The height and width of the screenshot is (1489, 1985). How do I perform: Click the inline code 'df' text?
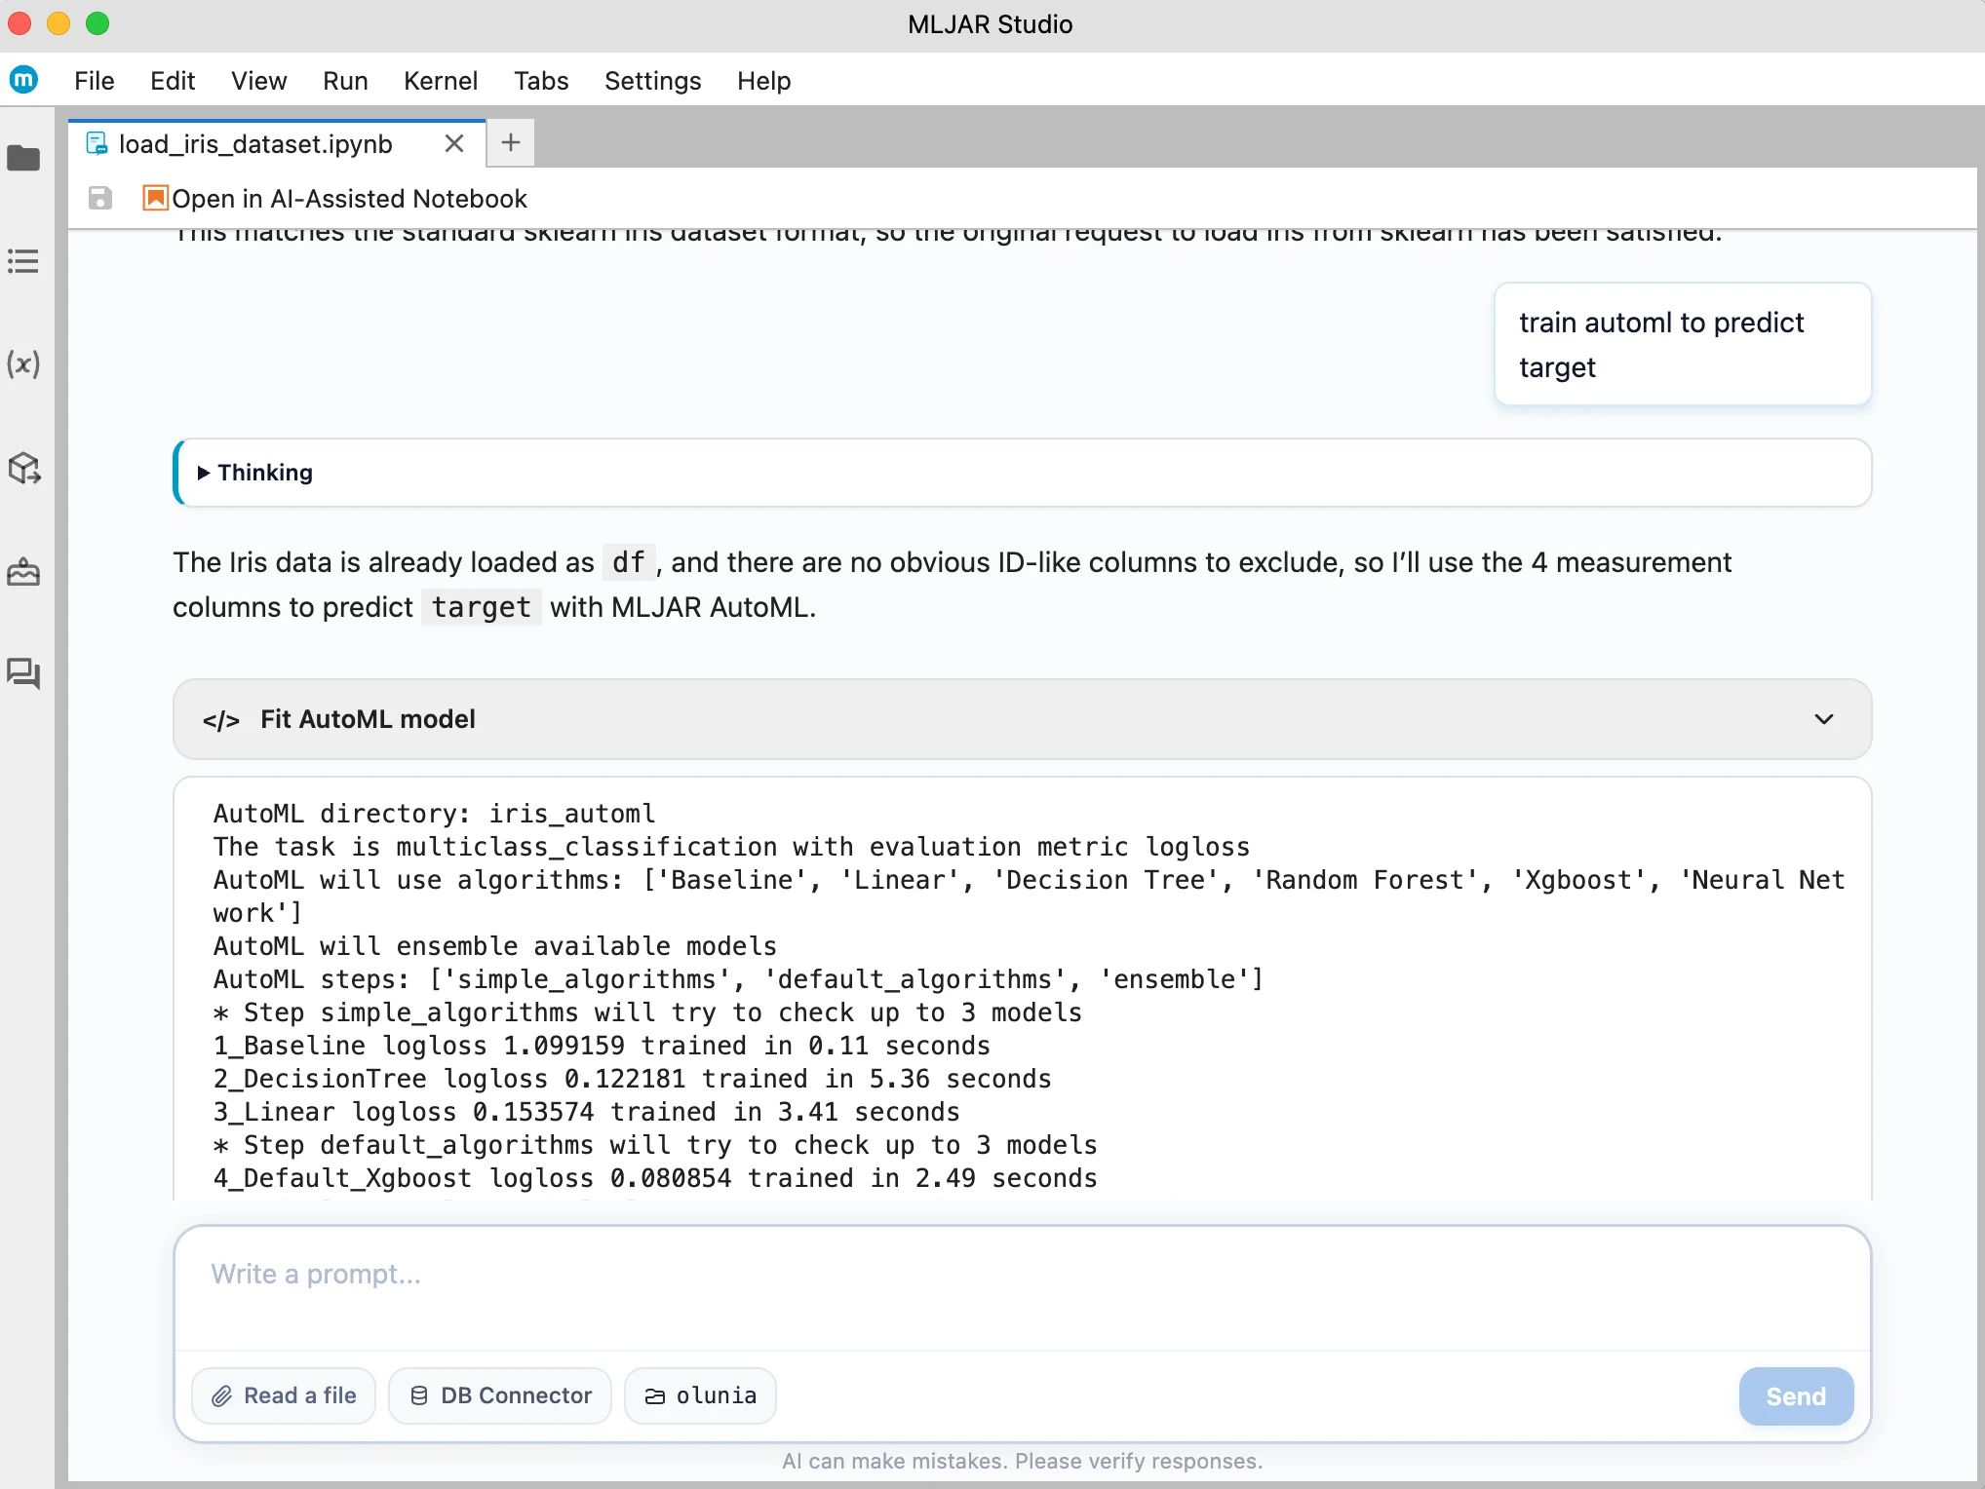click(628, 562)
